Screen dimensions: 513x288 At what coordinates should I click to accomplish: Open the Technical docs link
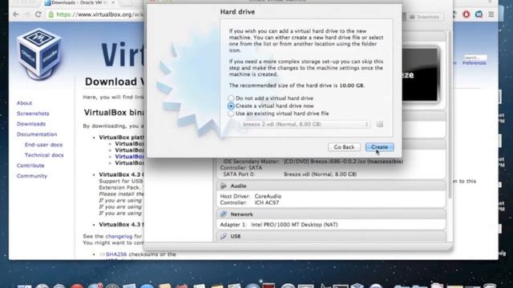[44, 155]
